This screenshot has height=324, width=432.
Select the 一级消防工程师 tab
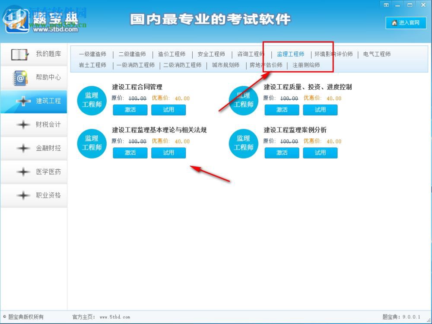pyautogui.click(x=136, y=65)
